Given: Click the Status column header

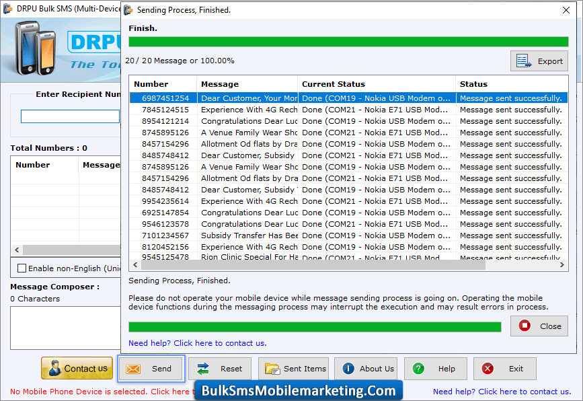Looking at the screenshot, I should 512,84.
